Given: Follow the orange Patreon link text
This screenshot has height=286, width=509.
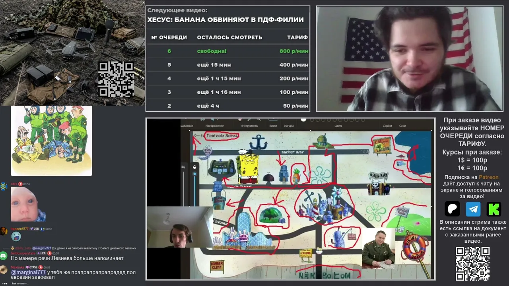Looking at the screenshot, I should pyautogui.click(x=488, y=177).
